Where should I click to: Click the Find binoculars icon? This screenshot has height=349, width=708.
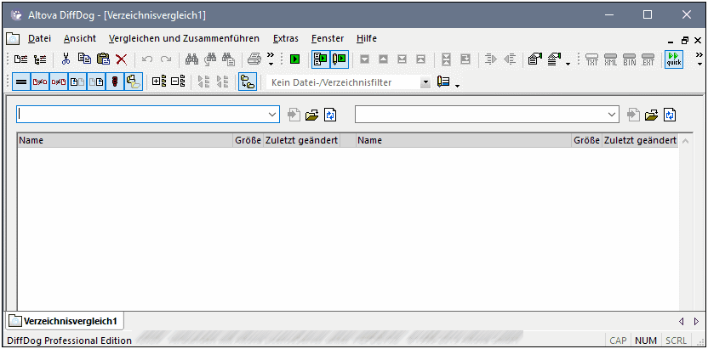tap(192, 59)
